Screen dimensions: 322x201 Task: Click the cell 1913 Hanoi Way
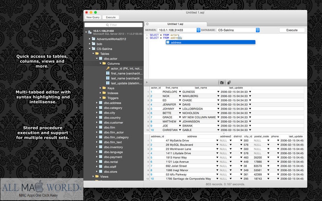coord(176,158)
